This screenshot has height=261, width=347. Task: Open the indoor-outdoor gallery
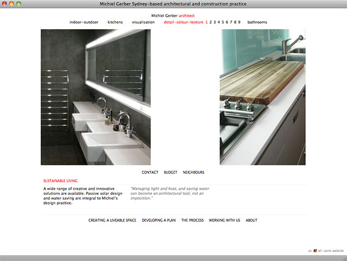click(83, 22)
